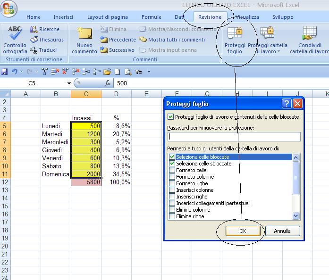Save with the floppy disk icon
329x280 pixels.
(x=4, y=72)
